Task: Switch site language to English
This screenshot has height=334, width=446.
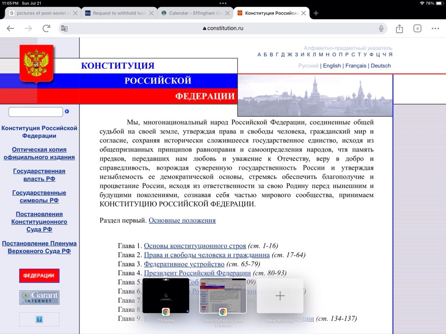Action: (x=332, y=66)
